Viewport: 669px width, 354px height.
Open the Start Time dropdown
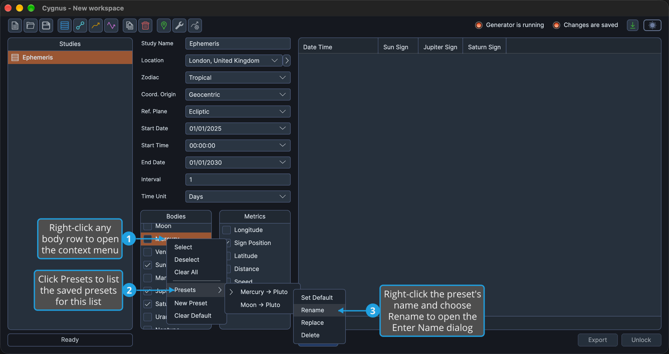238,145
